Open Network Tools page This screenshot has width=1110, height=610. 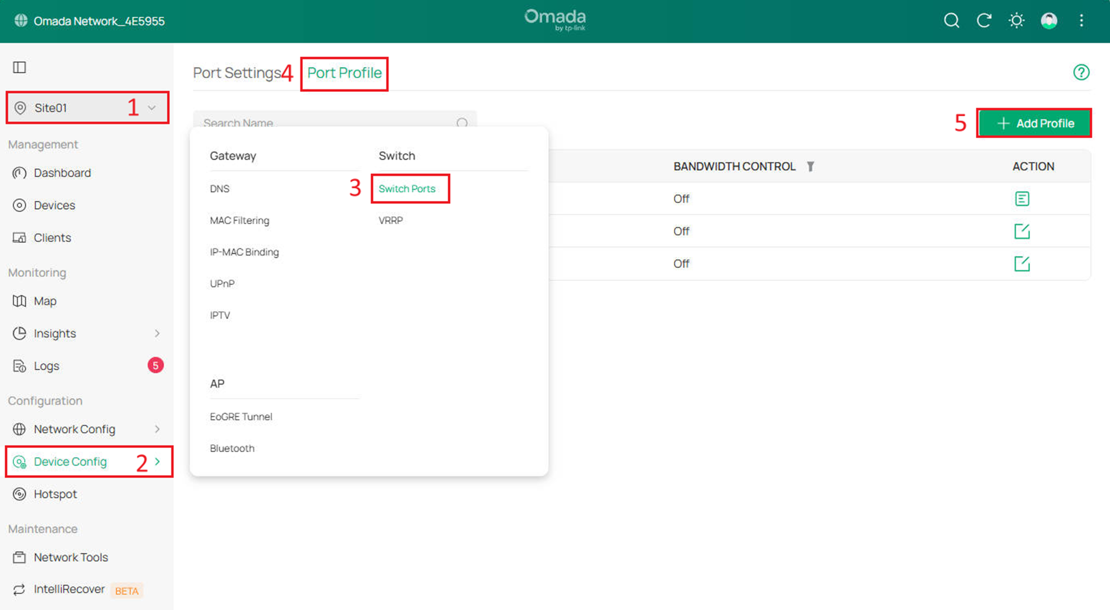tap(71, 557)
